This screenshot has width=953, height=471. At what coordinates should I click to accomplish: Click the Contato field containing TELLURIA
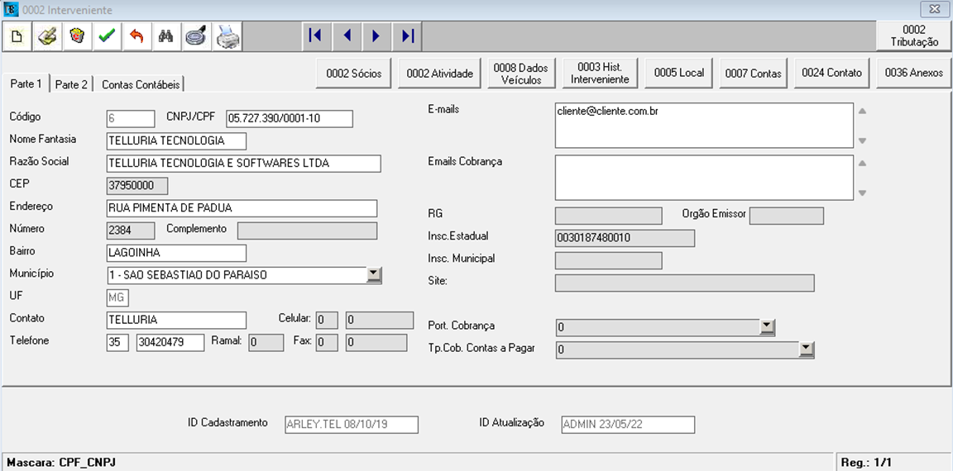point(176,320)
